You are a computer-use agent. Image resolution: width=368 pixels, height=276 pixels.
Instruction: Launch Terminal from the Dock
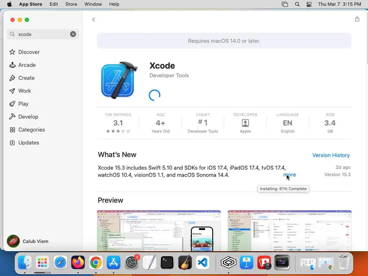tap(167, 262)
